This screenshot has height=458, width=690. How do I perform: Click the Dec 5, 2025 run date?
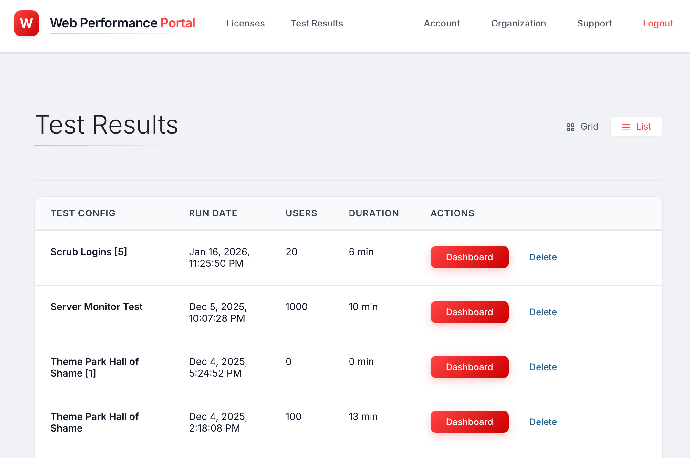point(218,312)
